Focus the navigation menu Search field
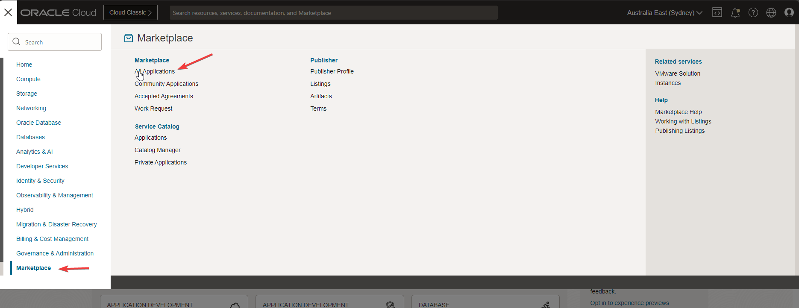 pyautogui.click(x=55, y=42)
